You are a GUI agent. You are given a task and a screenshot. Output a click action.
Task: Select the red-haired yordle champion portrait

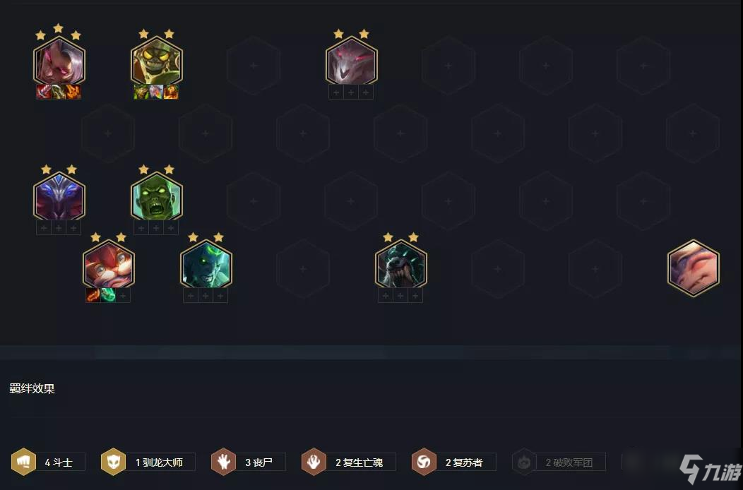coord(109,264)
